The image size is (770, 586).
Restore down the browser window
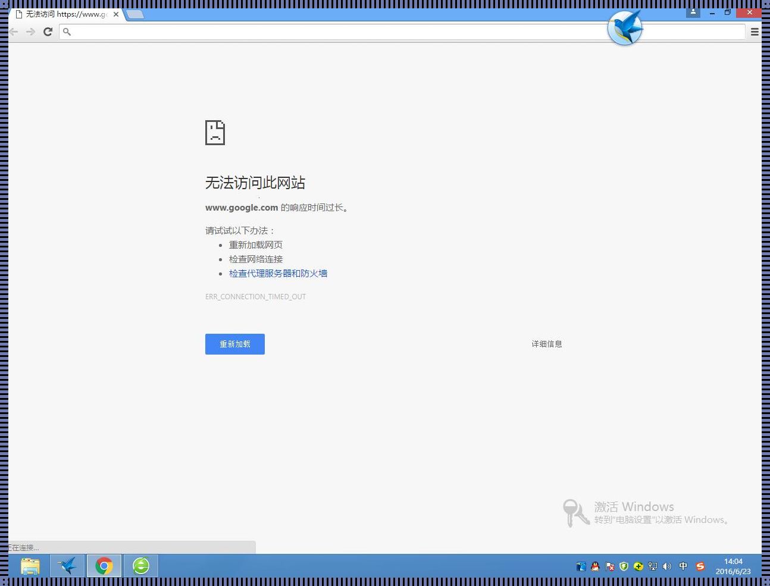(x=727, y=12)
